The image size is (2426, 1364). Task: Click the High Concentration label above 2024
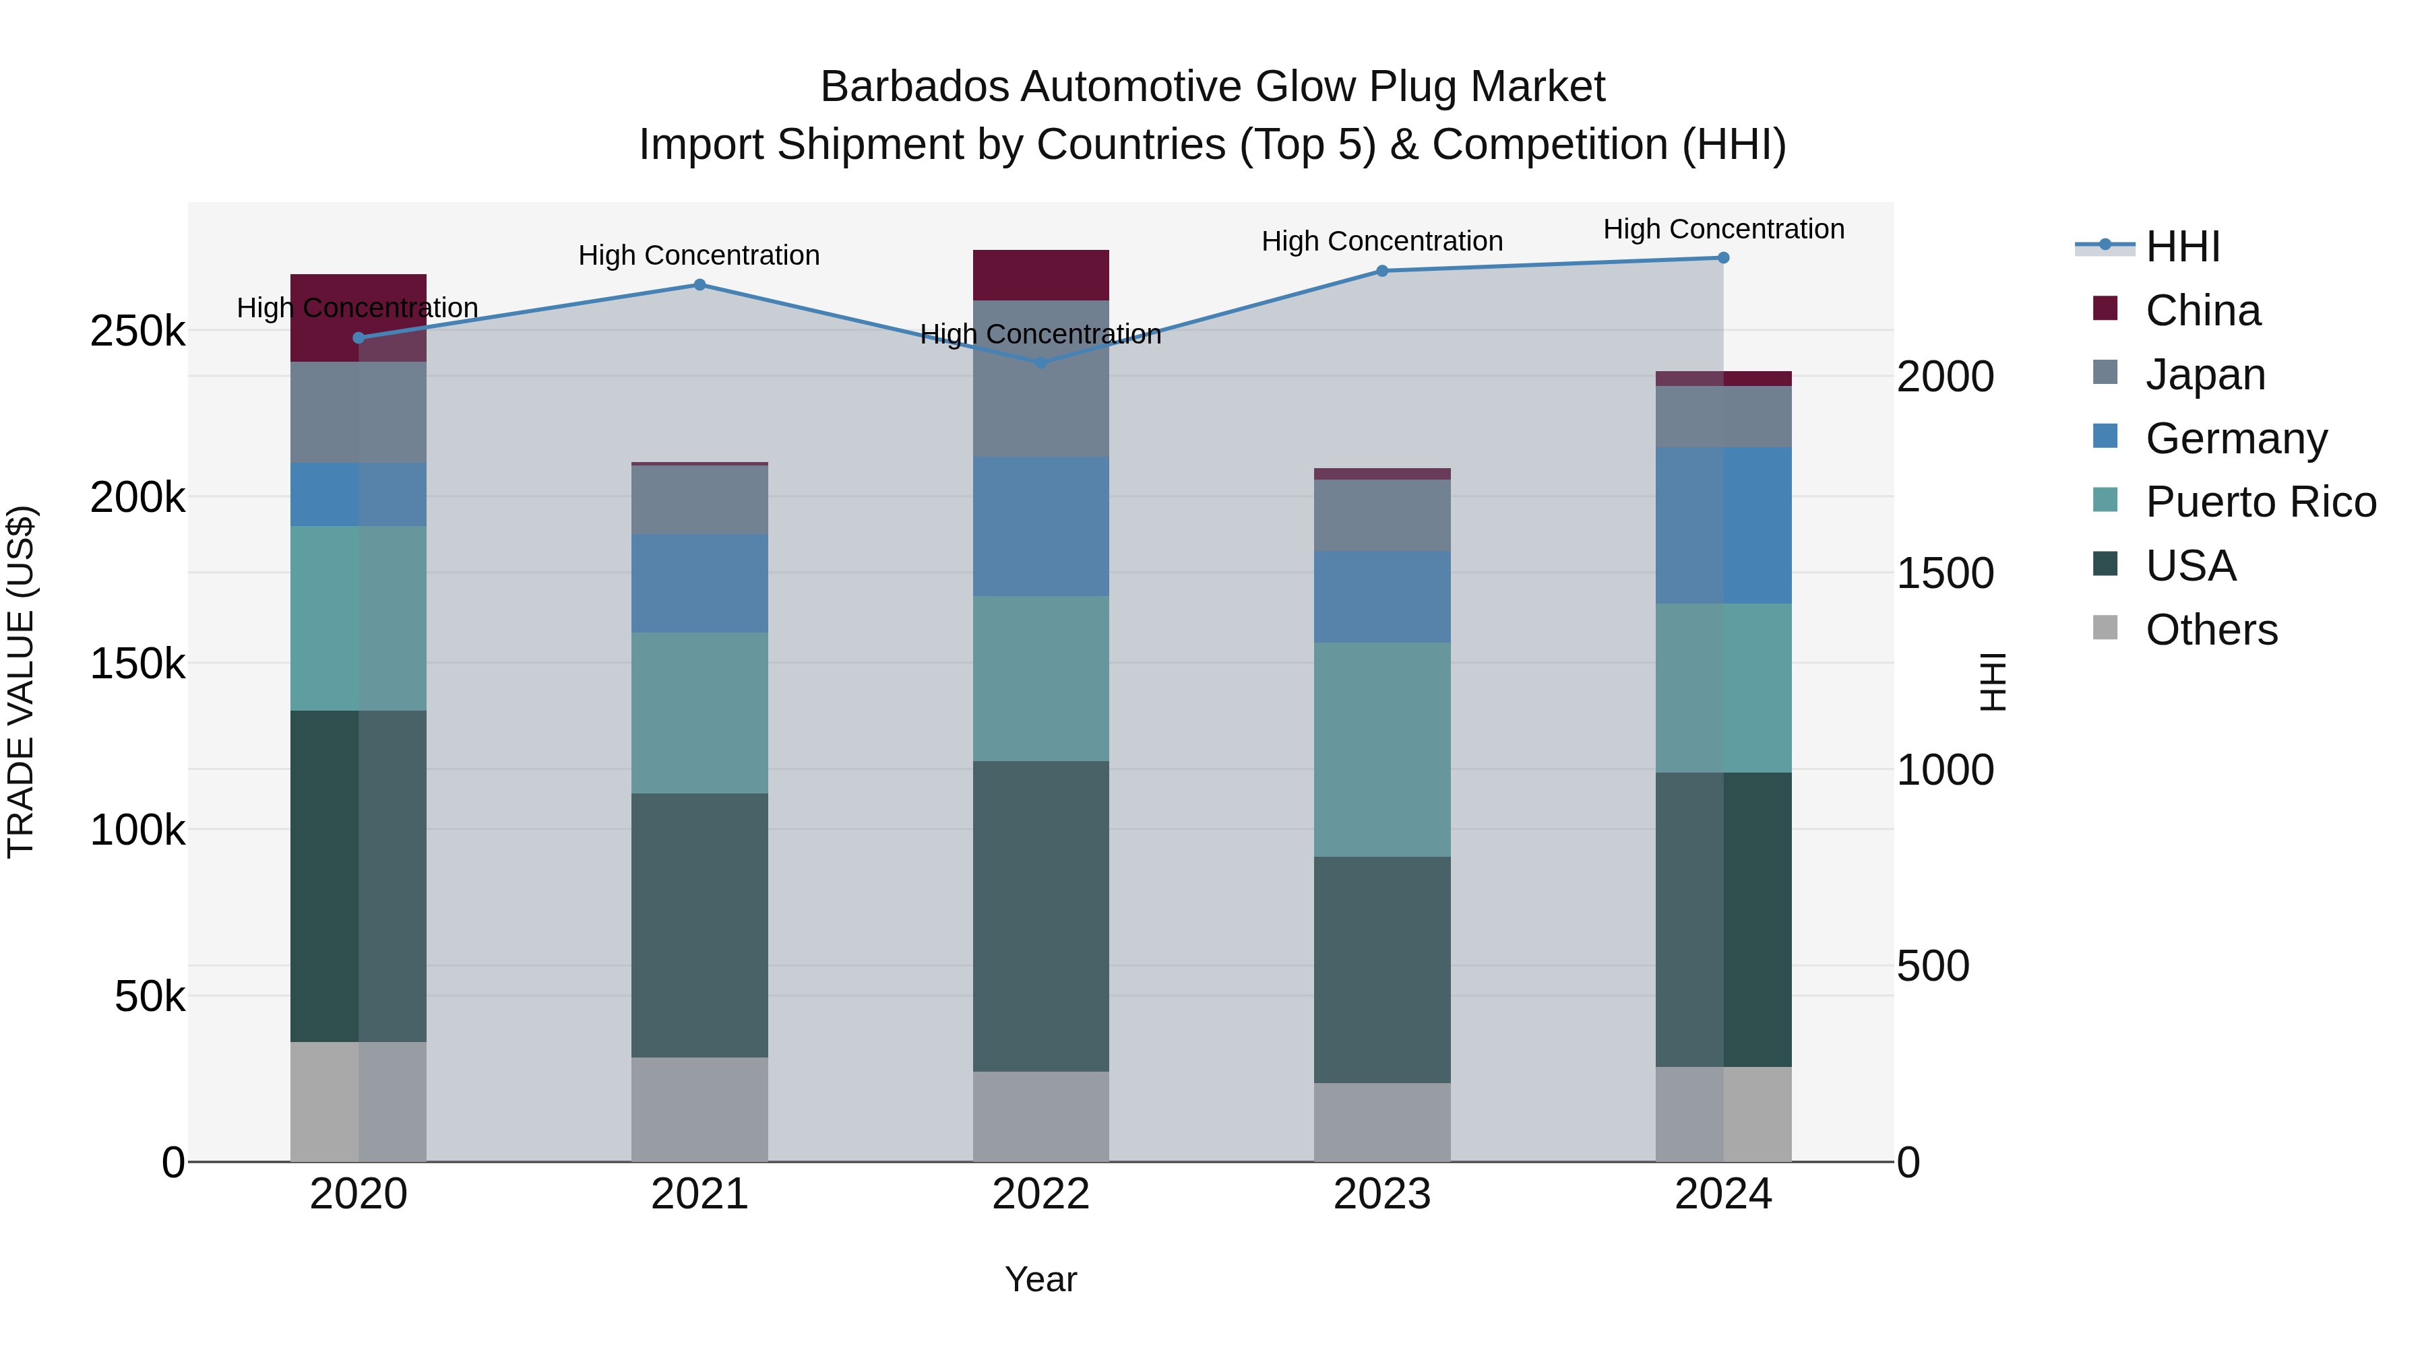pyautogui.click(x=1723, y=229)
